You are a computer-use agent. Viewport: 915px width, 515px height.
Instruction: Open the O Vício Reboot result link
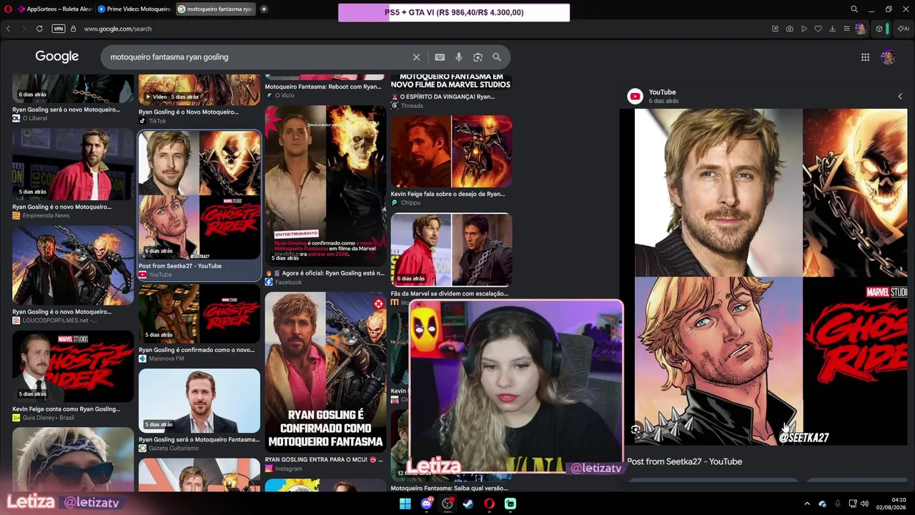coord(323,87)
